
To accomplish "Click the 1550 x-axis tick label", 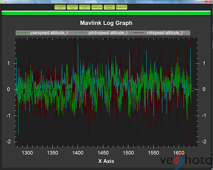I will coord(153,153).
